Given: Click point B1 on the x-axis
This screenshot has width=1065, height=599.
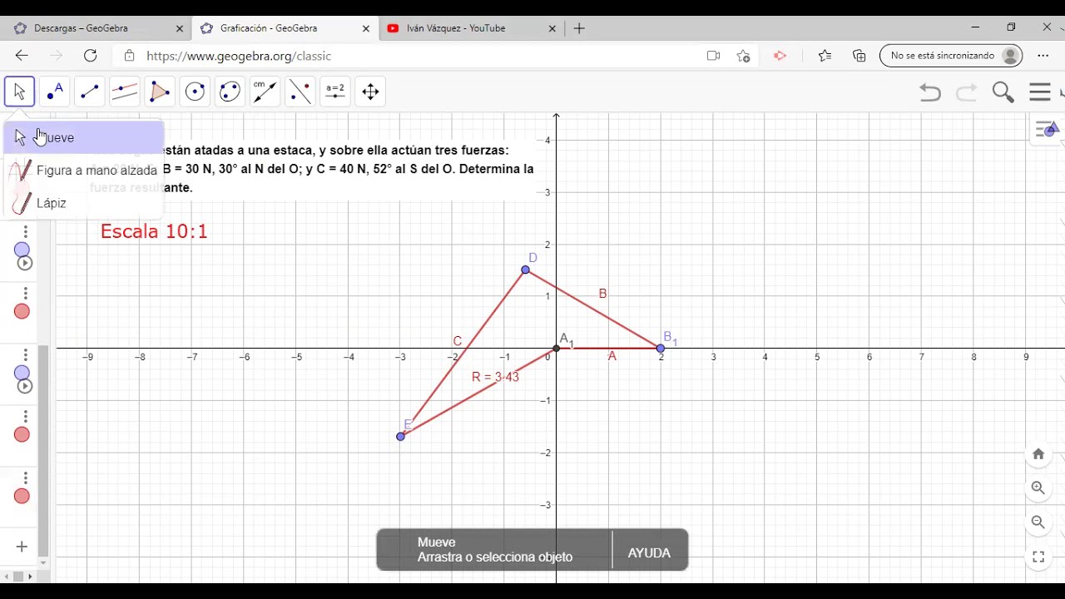Looking at the screenshot, I should pos(661,348).
